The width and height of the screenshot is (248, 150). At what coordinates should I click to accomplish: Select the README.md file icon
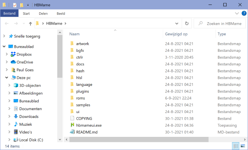click(72, 132)
